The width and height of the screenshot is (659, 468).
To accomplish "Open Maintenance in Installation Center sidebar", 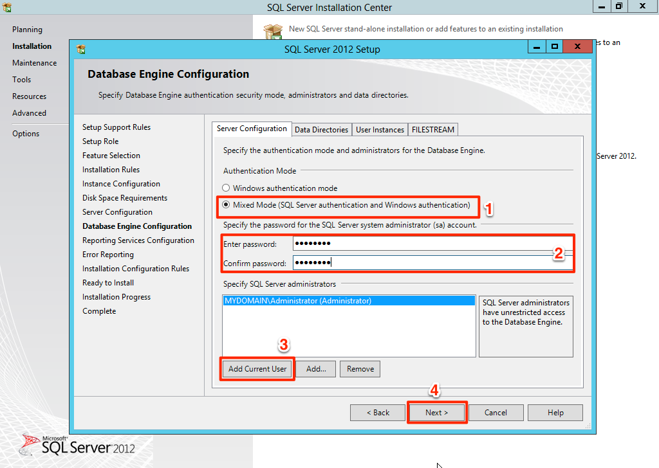I will coord(35,63).
